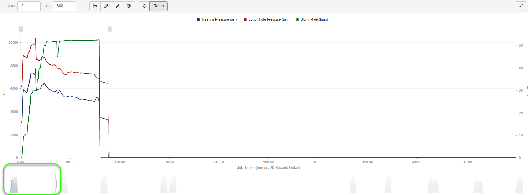Viewport: 528px width, 195px height.
Task: Click the marker flag at chart start
Action: tap(21, 29)
